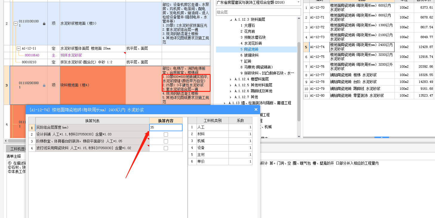
Task: Click the quota tree vertical scrollbar thumb
Action: click(x=299, y=81)
